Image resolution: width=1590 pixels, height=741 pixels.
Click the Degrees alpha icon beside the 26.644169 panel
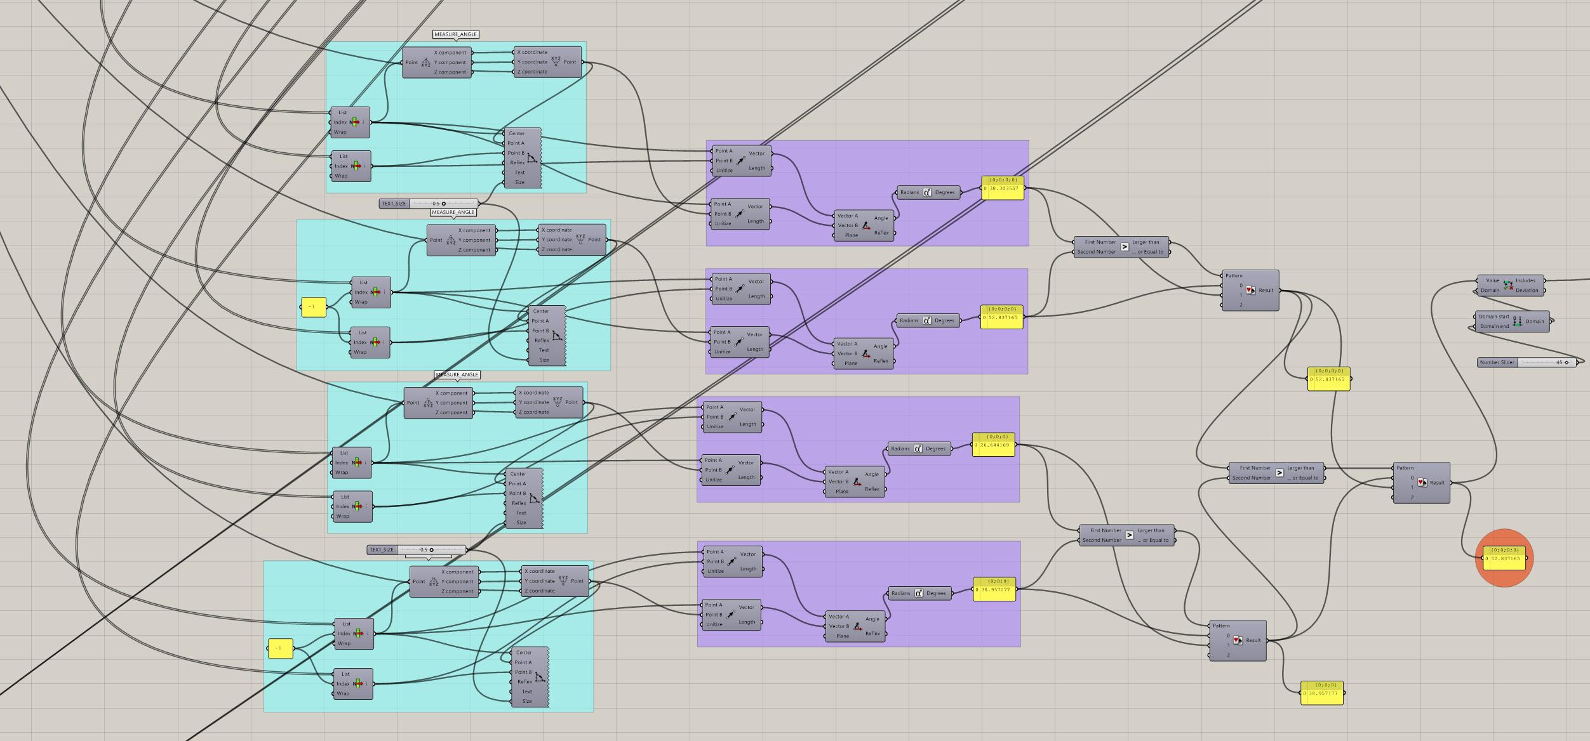click(918, 449)
